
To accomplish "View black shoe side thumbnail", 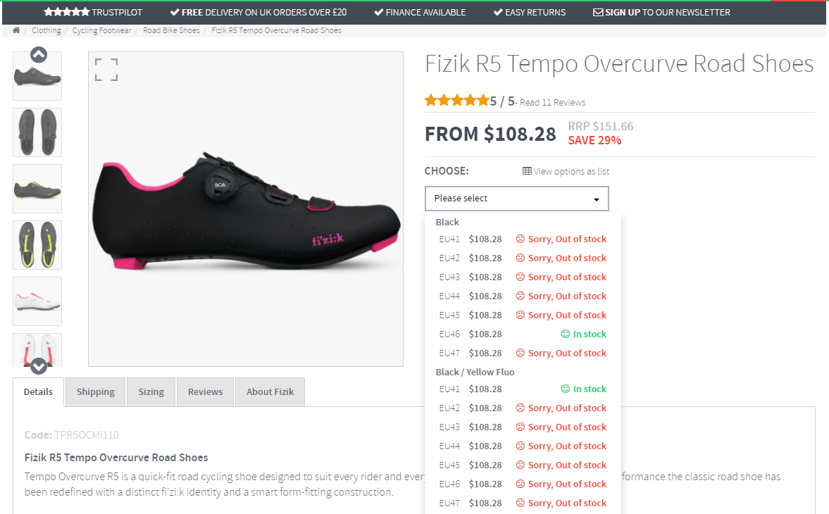I will [x=37, y=76].
